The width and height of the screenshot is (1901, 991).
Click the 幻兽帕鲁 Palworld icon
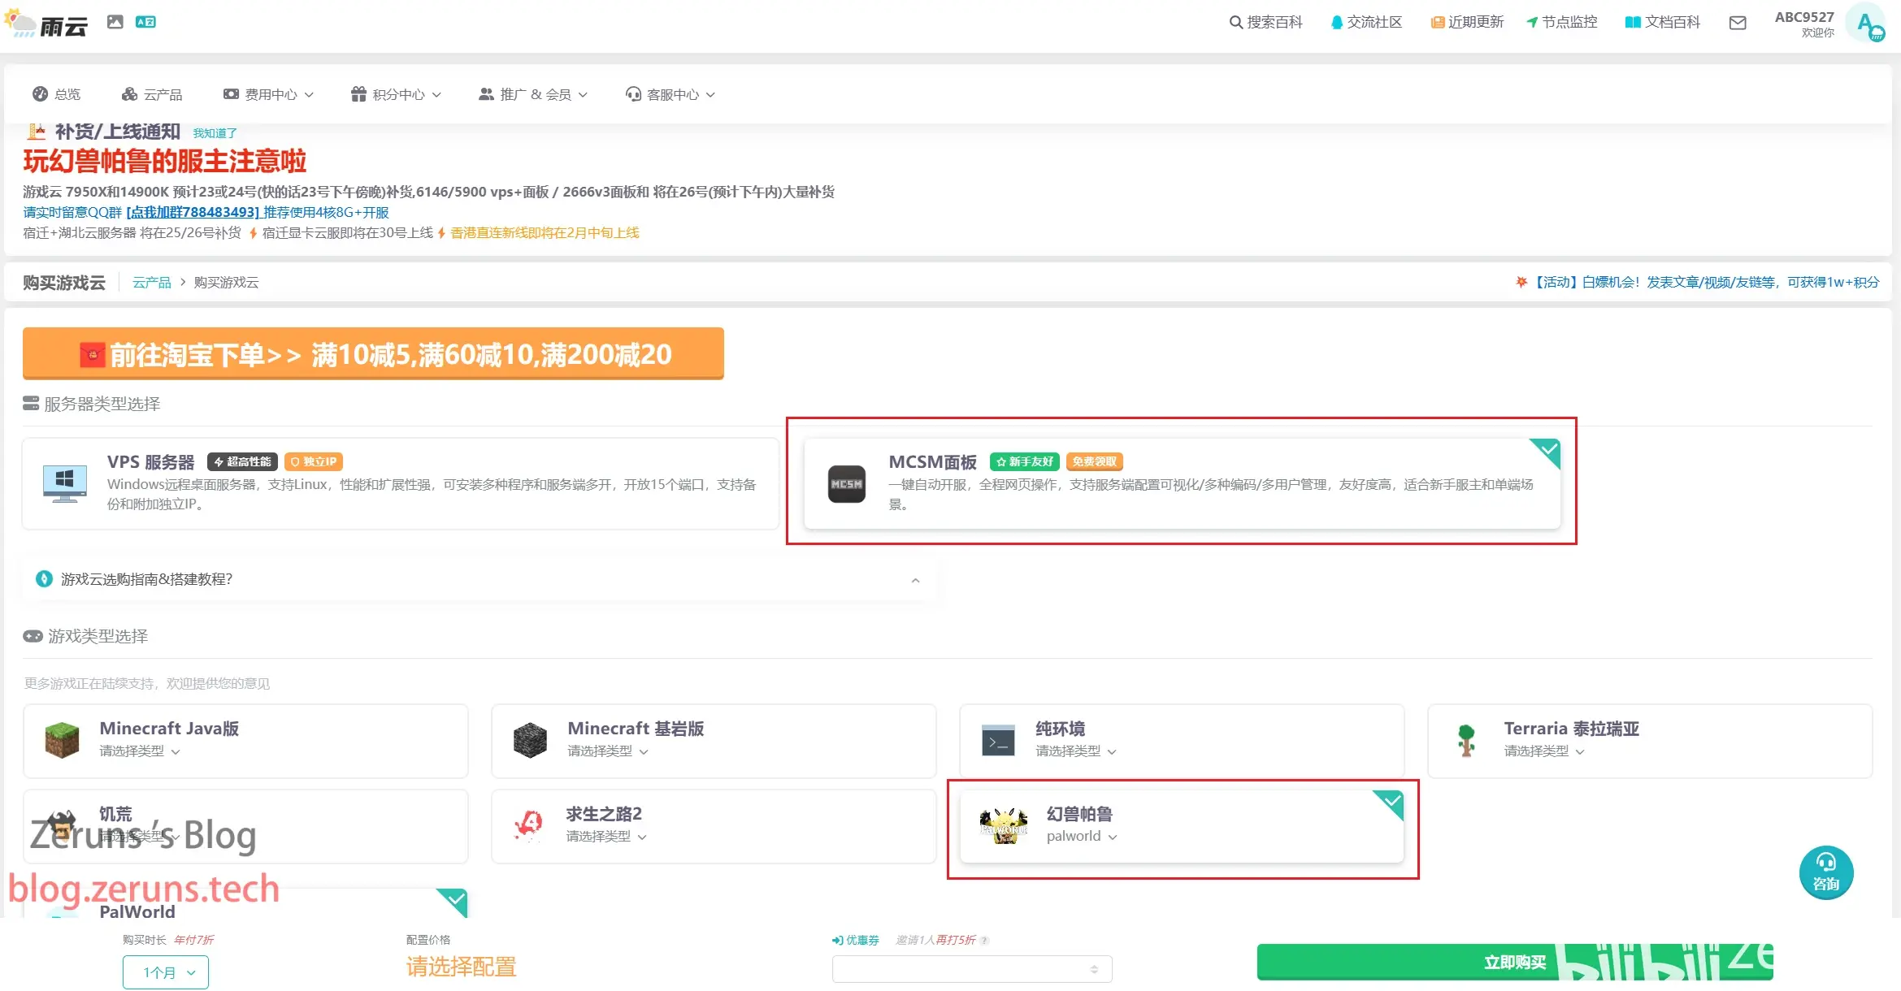pos(1004,826)
